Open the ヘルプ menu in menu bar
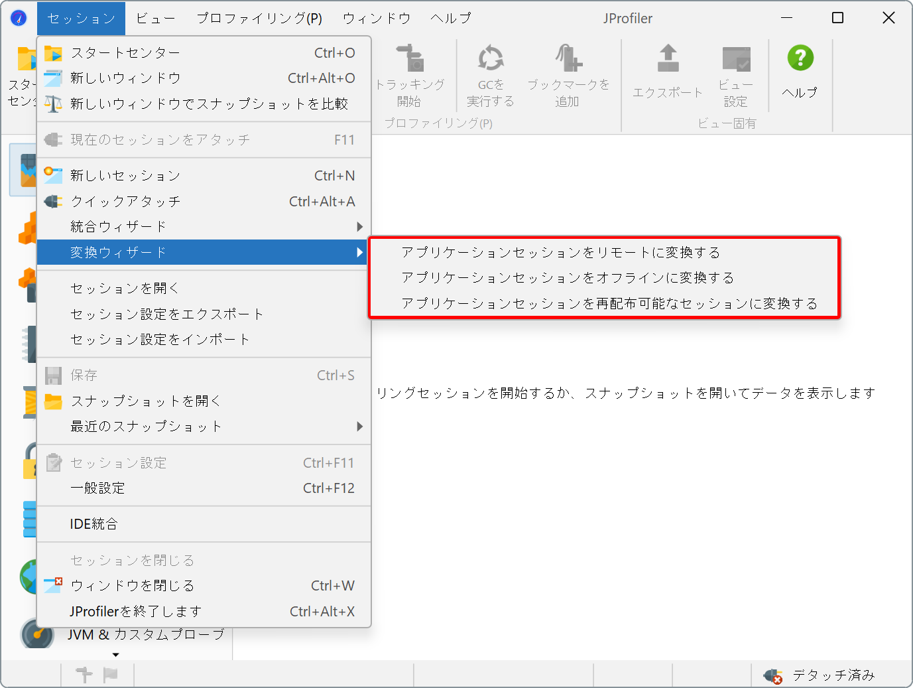The image size is (913, 688). [451, 18]
